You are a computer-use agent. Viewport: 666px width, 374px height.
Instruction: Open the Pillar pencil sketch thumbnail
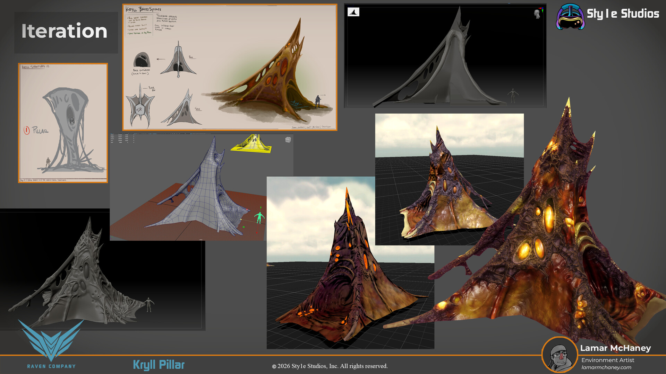pyautogui.click(x=63, y=123)
